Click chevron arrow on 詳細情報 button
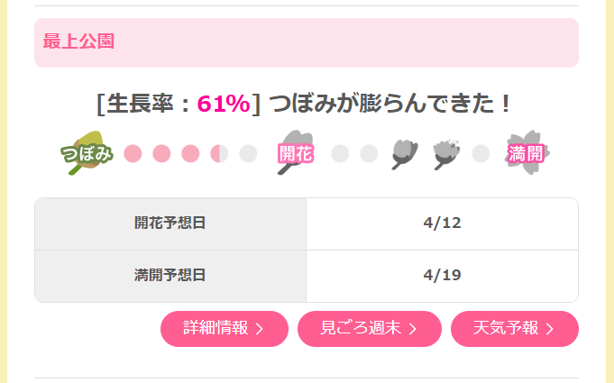This screenshot has width=614, height=383. [260, 329]
